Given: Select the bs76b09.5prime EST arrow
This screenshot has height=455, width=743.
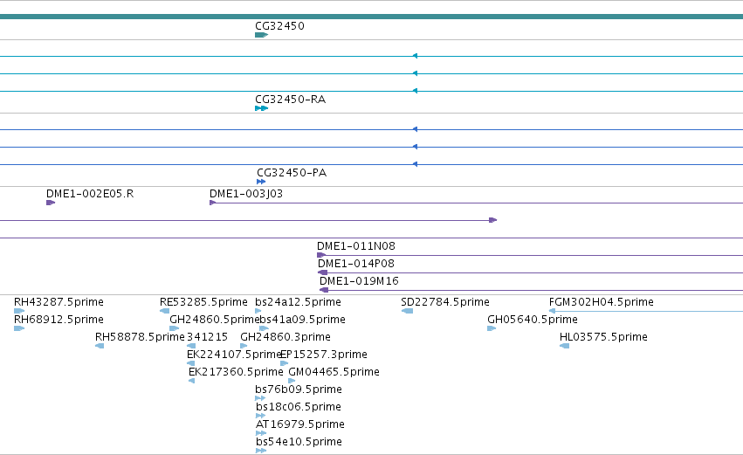Looking at the screenshot, I should click(260, 399).
